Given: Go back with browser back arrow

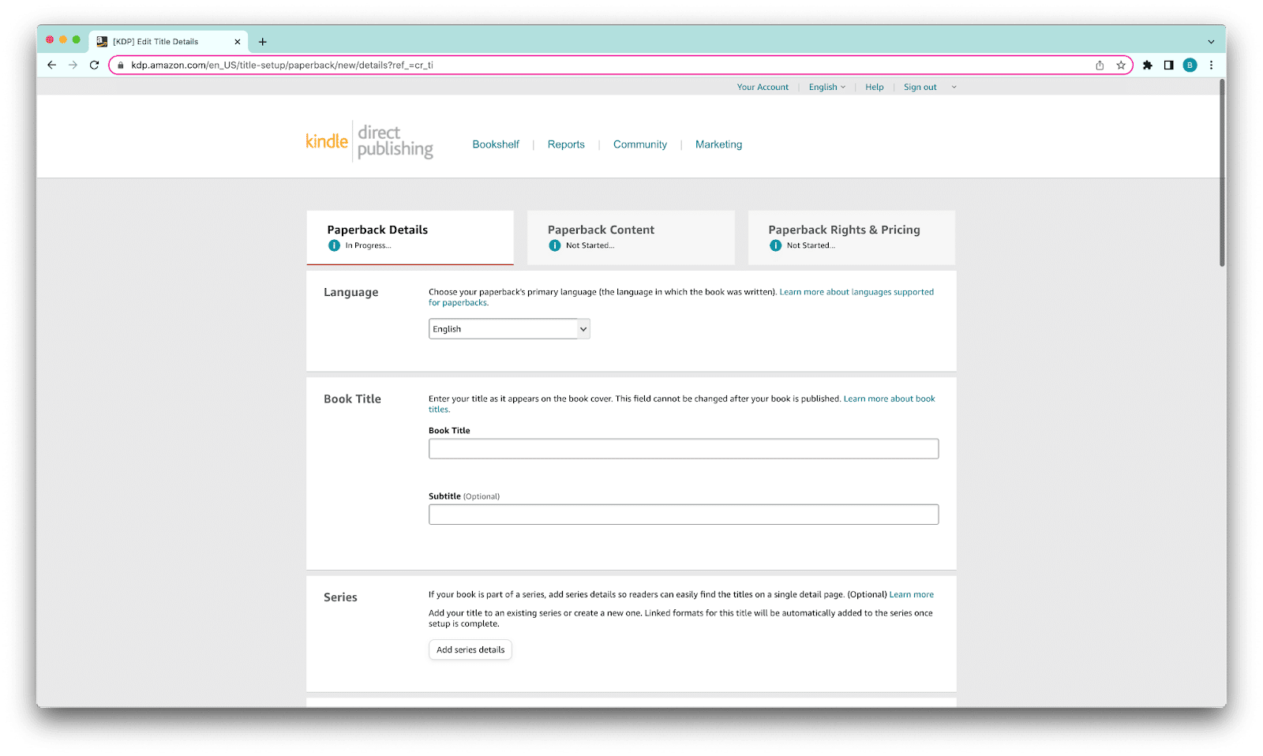Looking at the screenshot, I should coord(52,65).
